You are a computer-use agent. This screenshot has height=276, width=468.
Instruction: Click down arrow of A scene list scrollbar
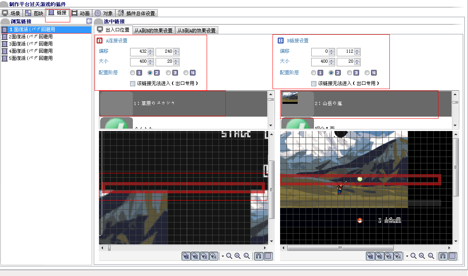(271, 125)
